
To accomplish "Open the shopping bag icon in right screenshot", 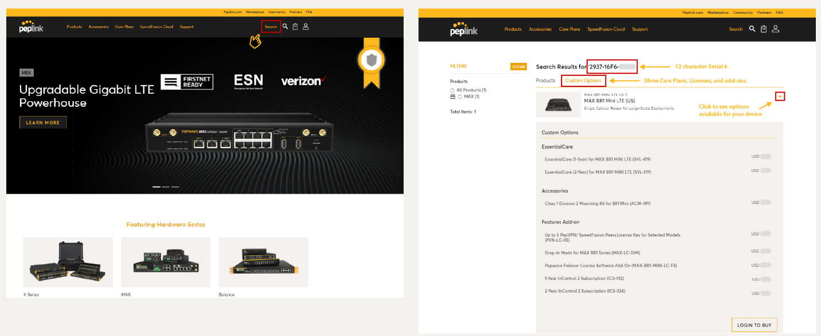I will click(764, 29).
